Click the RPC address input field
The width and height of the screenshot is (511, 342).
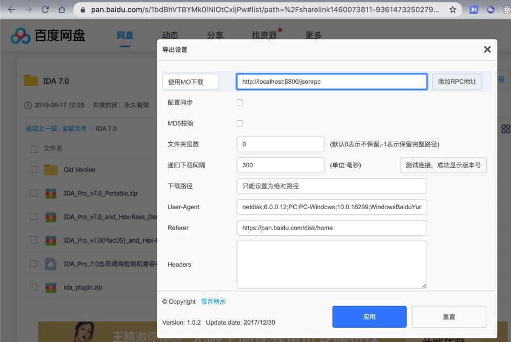332,82
